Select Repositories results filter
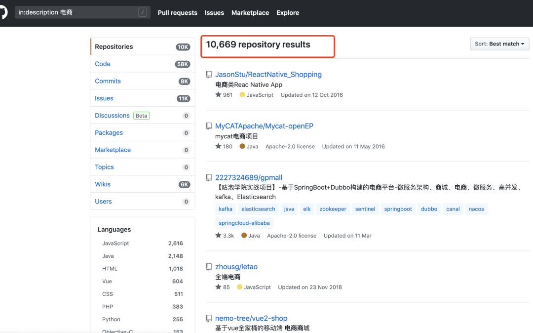This screenshot has width=533, height=333. coord(143,46)
